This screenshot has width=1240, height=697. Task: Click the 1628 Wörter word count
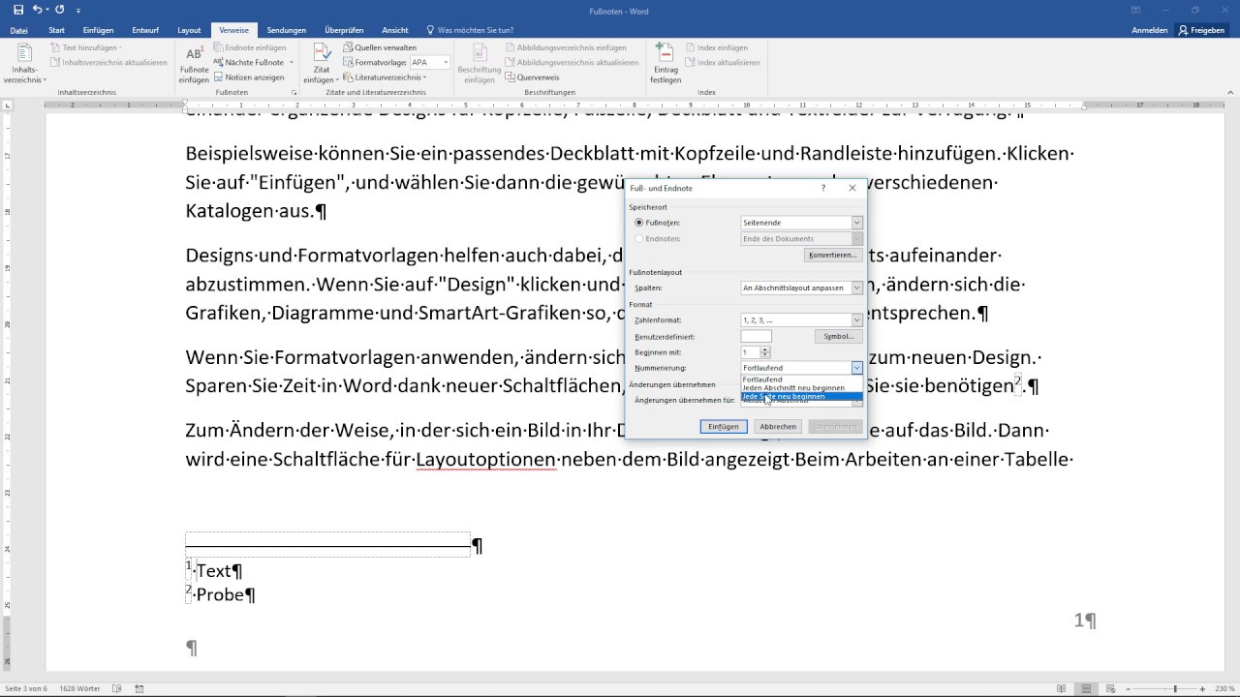pos(80,689)
